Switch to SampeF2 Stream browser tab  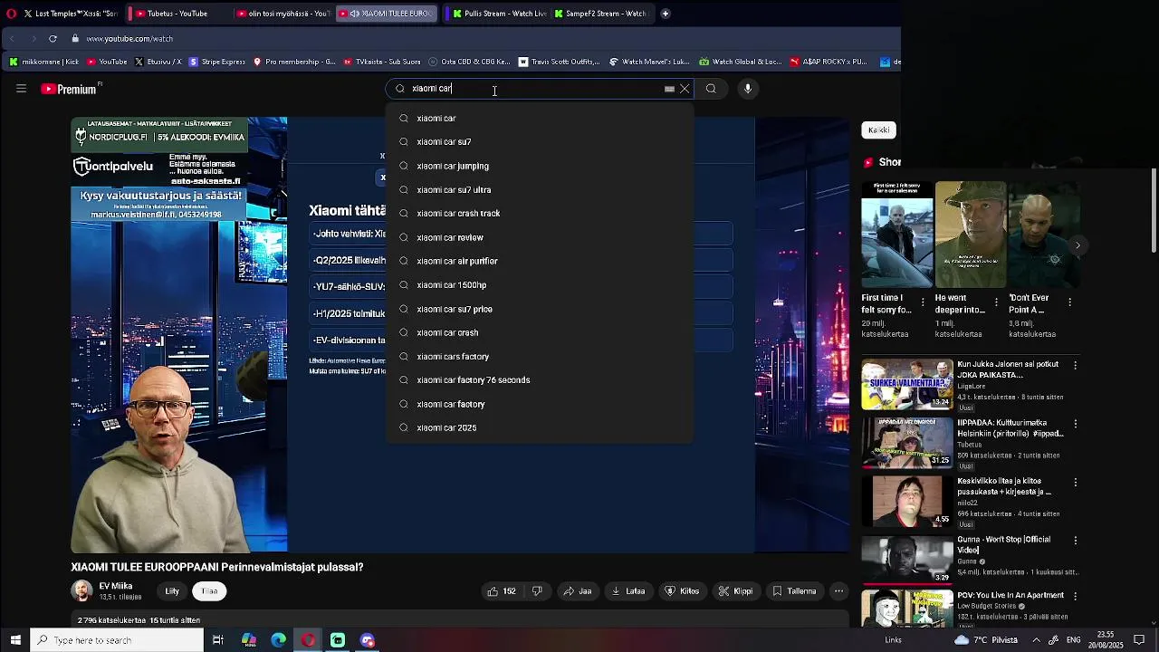coord(600,14)
